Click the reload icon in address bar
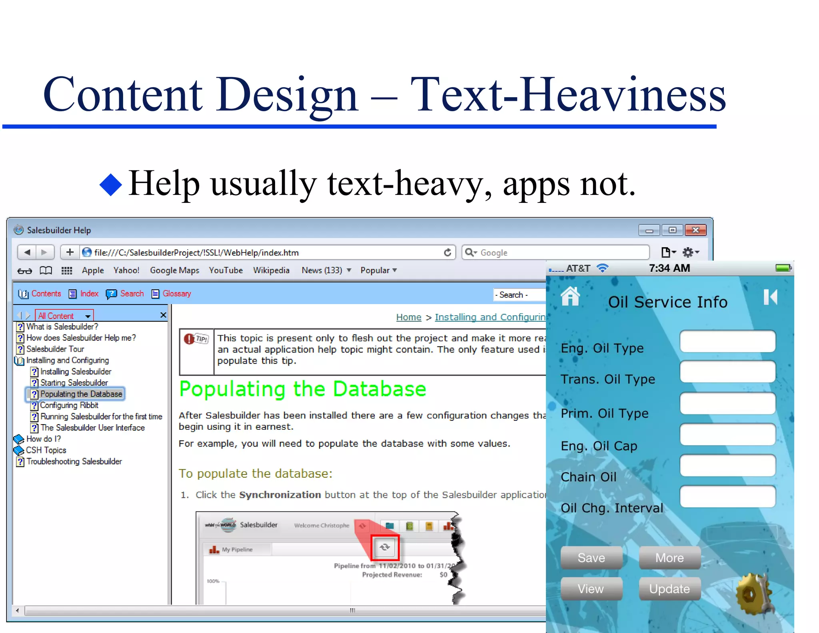Image resolution: width=819 pixels, height=633 pixels. pos(447,252)
